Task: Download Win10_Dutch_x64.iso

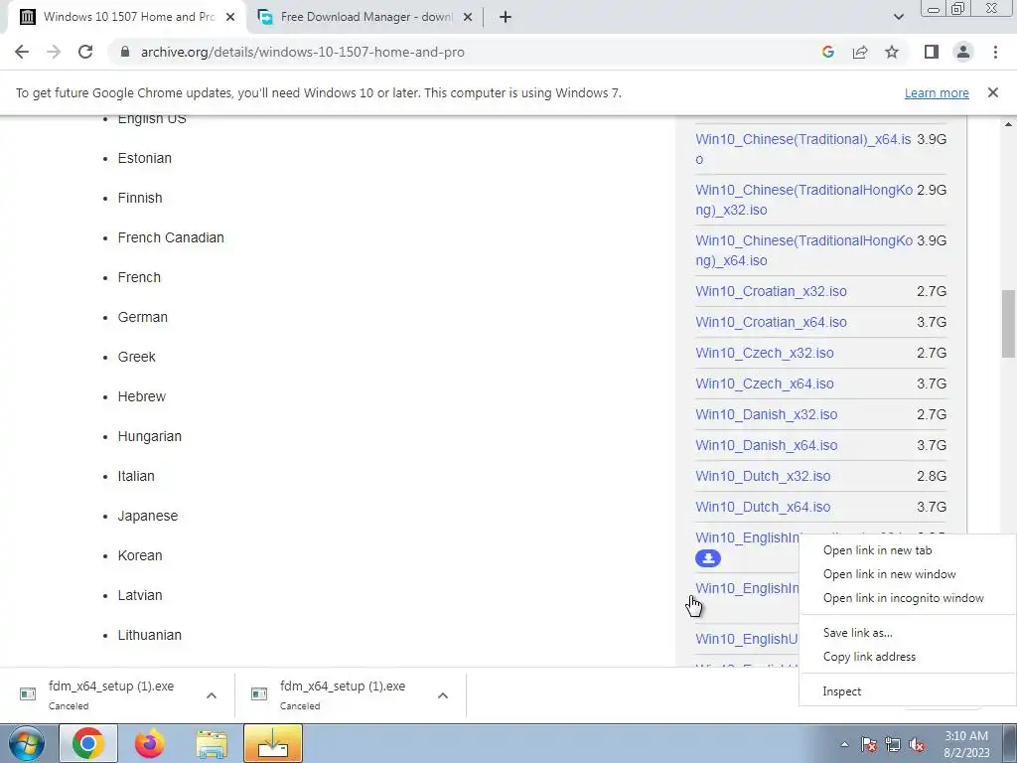Action: [x=763, y=507]
